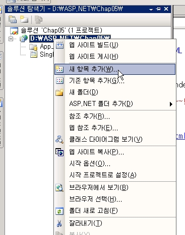Click the copy web site menu icon

click(59, 152)
